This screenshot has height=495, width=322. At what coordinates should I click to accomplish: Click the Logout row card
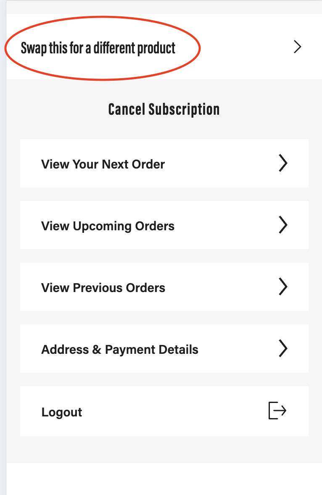[x=164, y=411]
